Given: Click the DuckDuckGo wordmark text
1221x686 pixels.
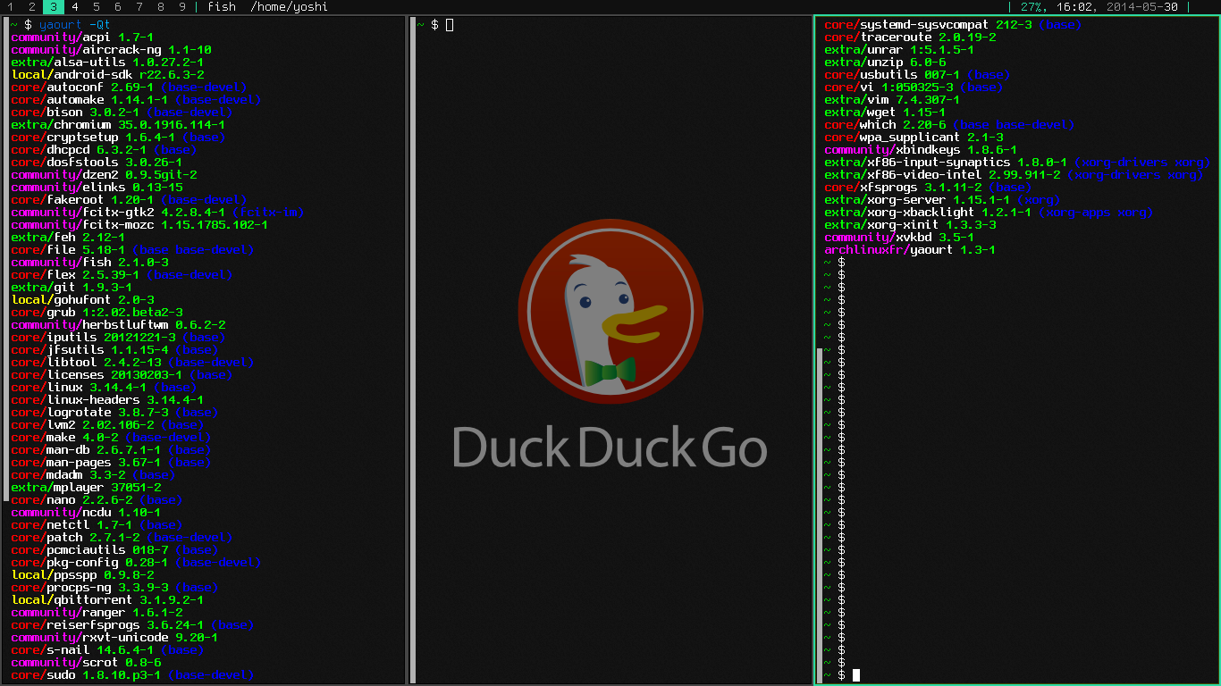Looking at the screenshot, I should [x=610, y=447].
